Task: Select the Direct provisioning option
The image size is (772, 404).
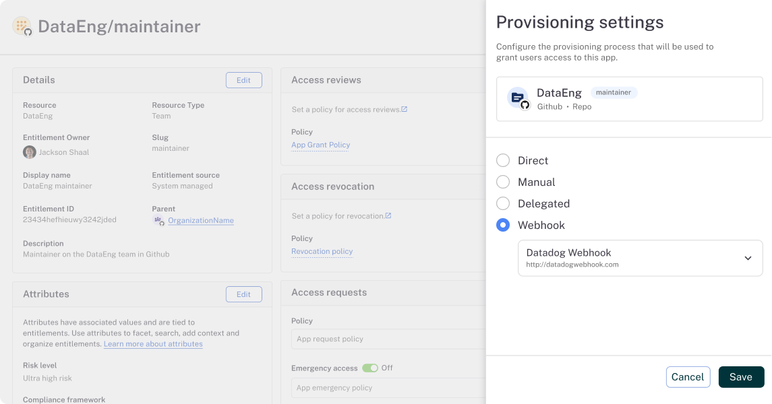Action: click(x=503, y=161)
